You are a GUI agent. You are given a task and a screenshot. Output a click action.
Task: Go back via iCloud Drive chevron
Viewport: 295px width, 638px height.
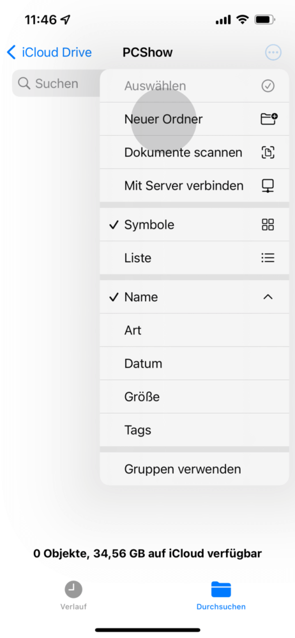(11, 52)
